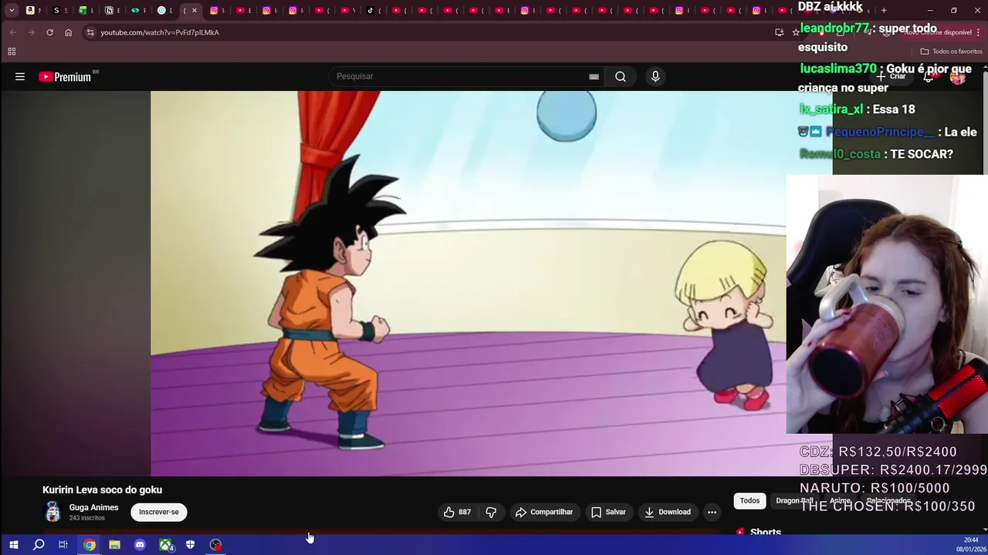Bookmark this page with star icon
Viewport: 988px width, 555px height.
click(x=796, y=32)
